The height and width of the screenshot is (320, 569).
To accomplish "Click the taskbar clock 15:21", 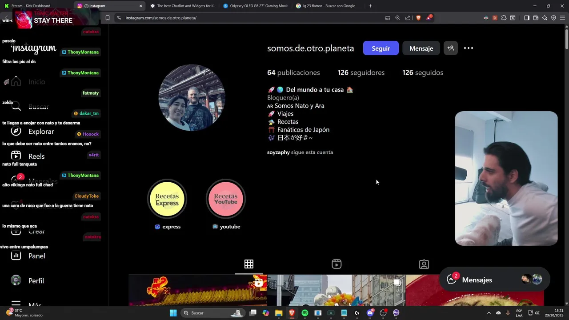I will coord(559,311).
